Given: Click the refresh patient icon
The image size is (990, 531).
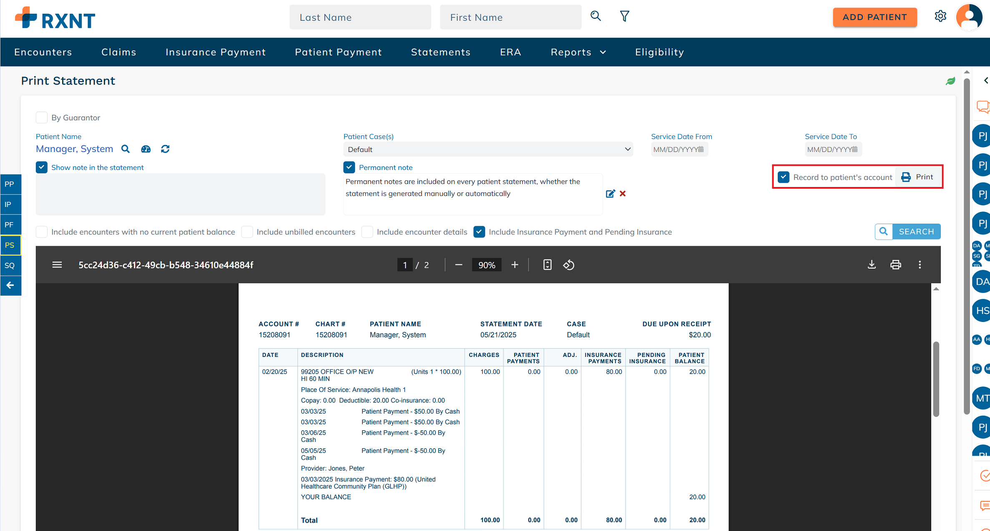Looking at the screenshot, I should [165, 149].
